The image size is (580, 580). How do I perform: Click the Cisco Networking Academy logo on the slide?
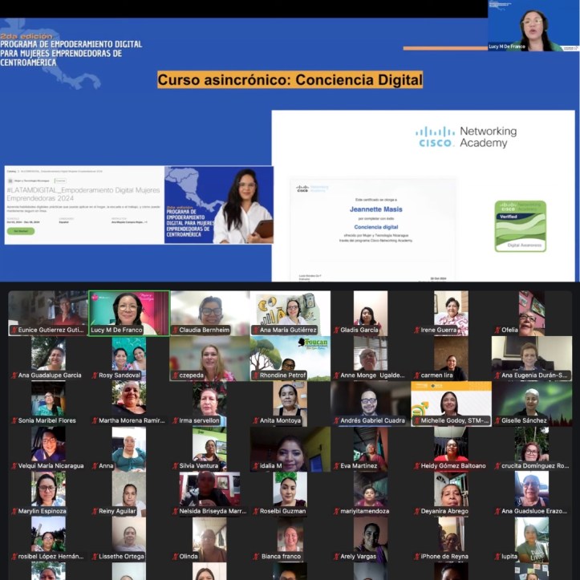[466, 137]
